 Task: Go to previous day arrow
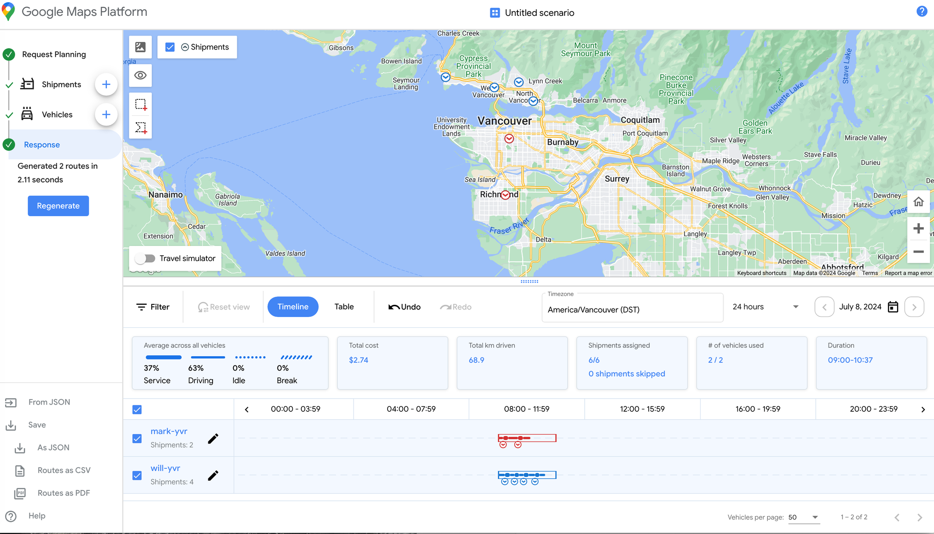point(824,307)
